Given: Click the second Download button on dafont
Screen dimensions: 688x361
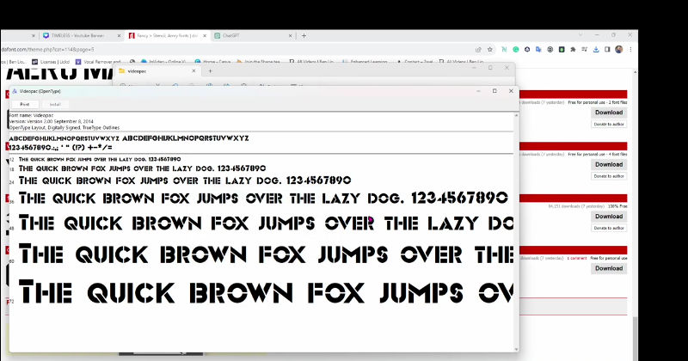Looking at the screenshot, I should (609, 164).
